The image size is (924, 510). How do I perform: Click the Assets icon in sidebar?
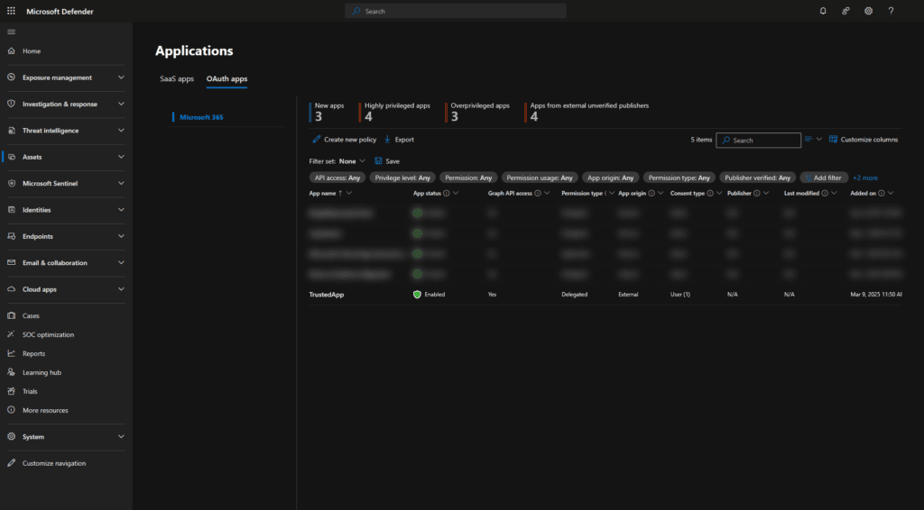11,157
